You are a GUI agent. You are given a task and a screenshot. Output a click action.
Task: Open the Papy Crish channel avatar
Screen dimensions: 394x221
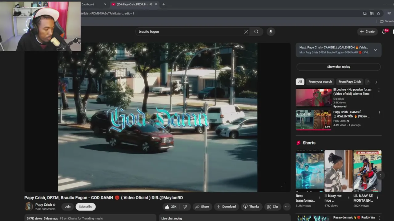click(x=29, y=207)
